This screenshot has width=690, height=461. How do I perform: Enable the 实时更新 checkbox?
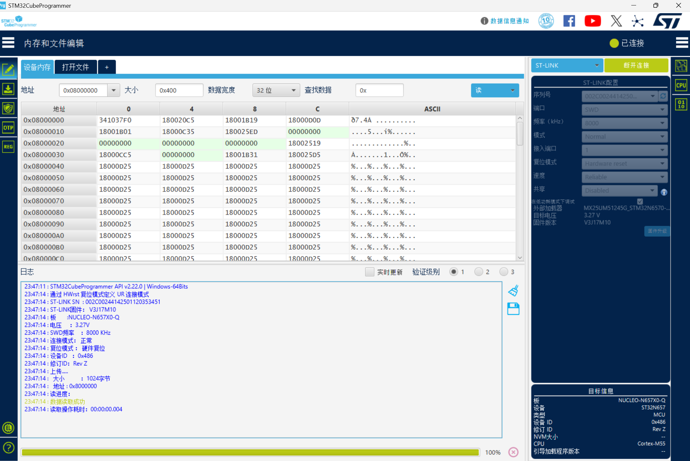(x=370, y=272)
